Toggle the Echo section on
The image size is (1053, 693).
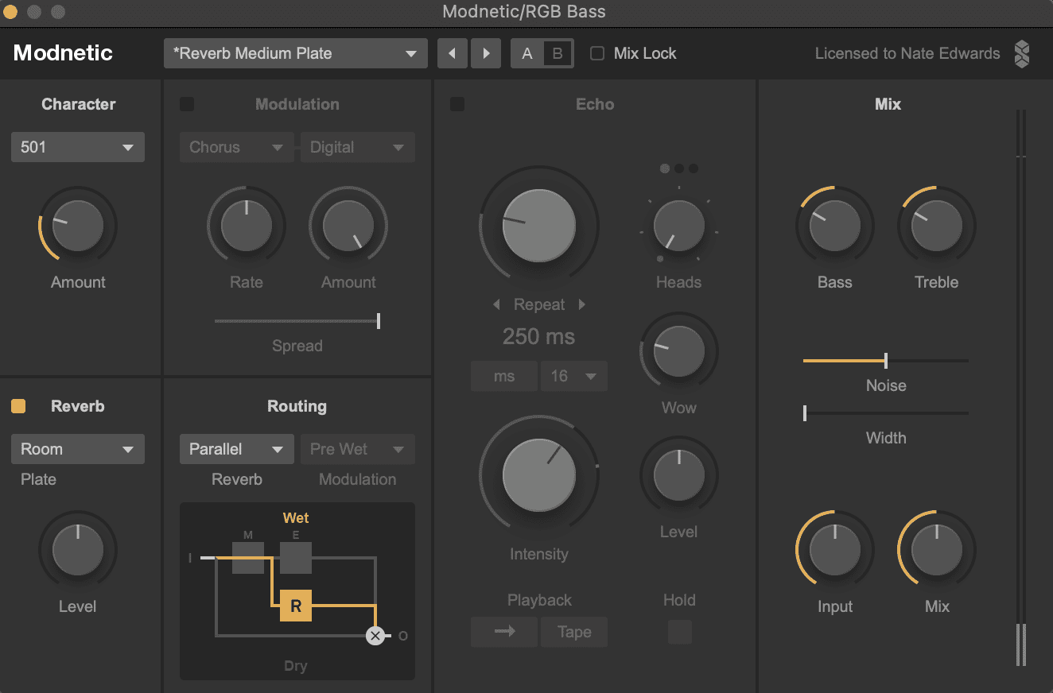pyautogui.click(x=457, y=104)
